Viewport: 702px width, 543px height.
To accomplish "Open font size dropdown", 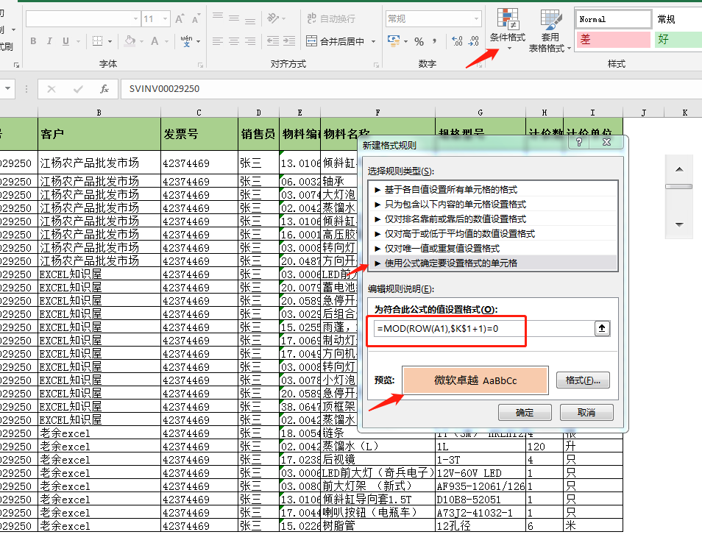I will point(166,19).
